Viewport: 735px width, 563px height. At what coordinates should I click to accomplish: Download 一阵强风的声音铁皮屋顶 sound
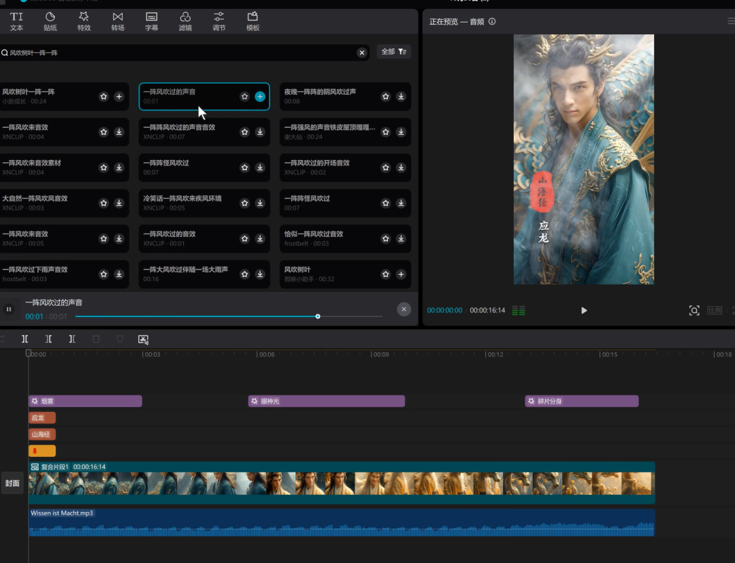click(x=401, y=132)
